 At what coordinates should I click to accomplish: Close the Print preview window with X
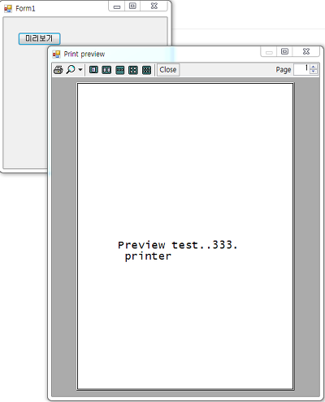306,51
